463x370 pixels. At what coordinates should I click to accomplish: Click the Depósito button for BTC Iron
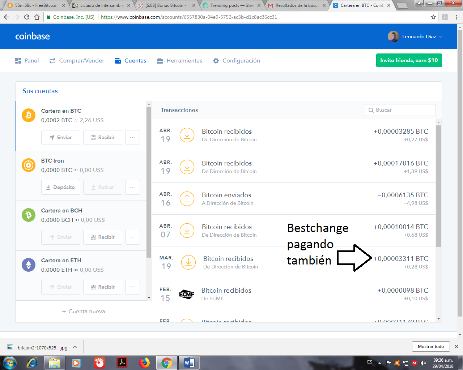point(61,187)
